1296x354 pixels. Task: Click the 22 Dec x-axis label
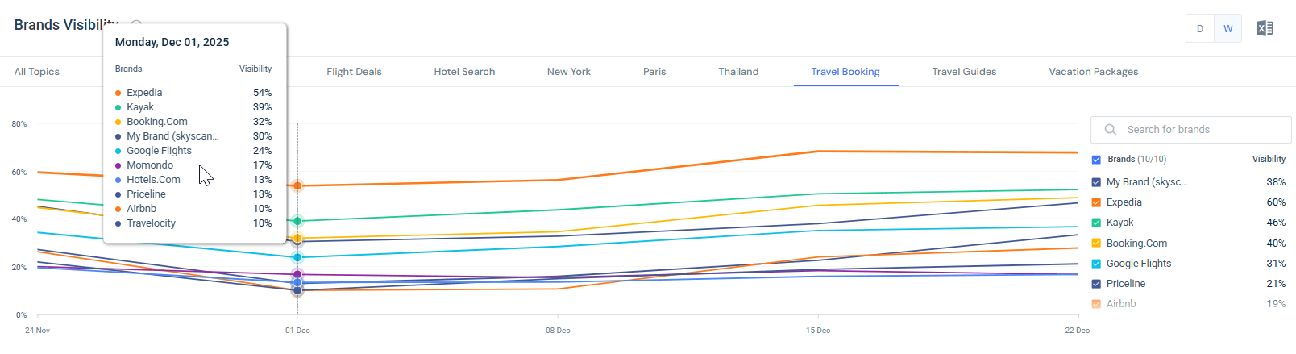pos(1078,331)
